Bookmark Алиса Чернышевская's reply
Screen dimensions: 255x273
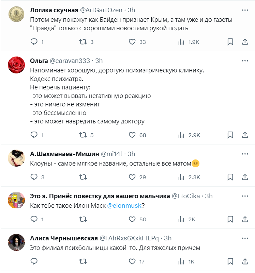[230, 262]
